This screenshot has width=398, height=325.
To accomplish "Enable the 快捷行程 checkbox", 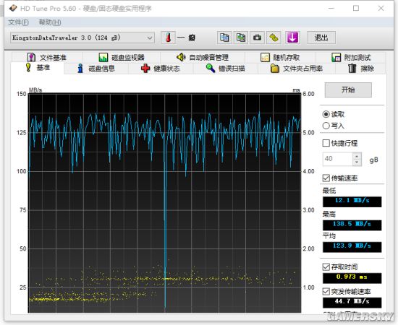I will pos(326,143).
